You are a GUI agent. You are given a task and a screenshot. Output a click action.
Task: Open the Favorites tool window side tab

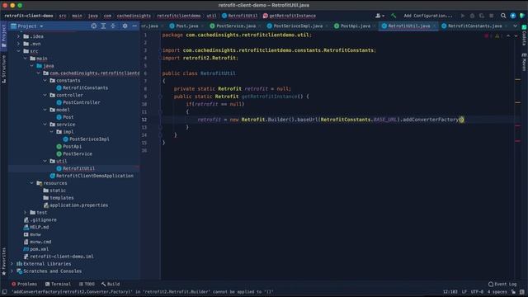click(3, 261)
